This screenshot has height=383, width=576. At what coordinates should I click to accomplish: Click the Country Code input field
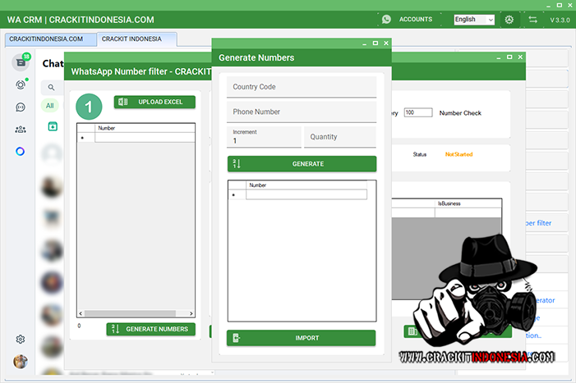coord(302,87)
